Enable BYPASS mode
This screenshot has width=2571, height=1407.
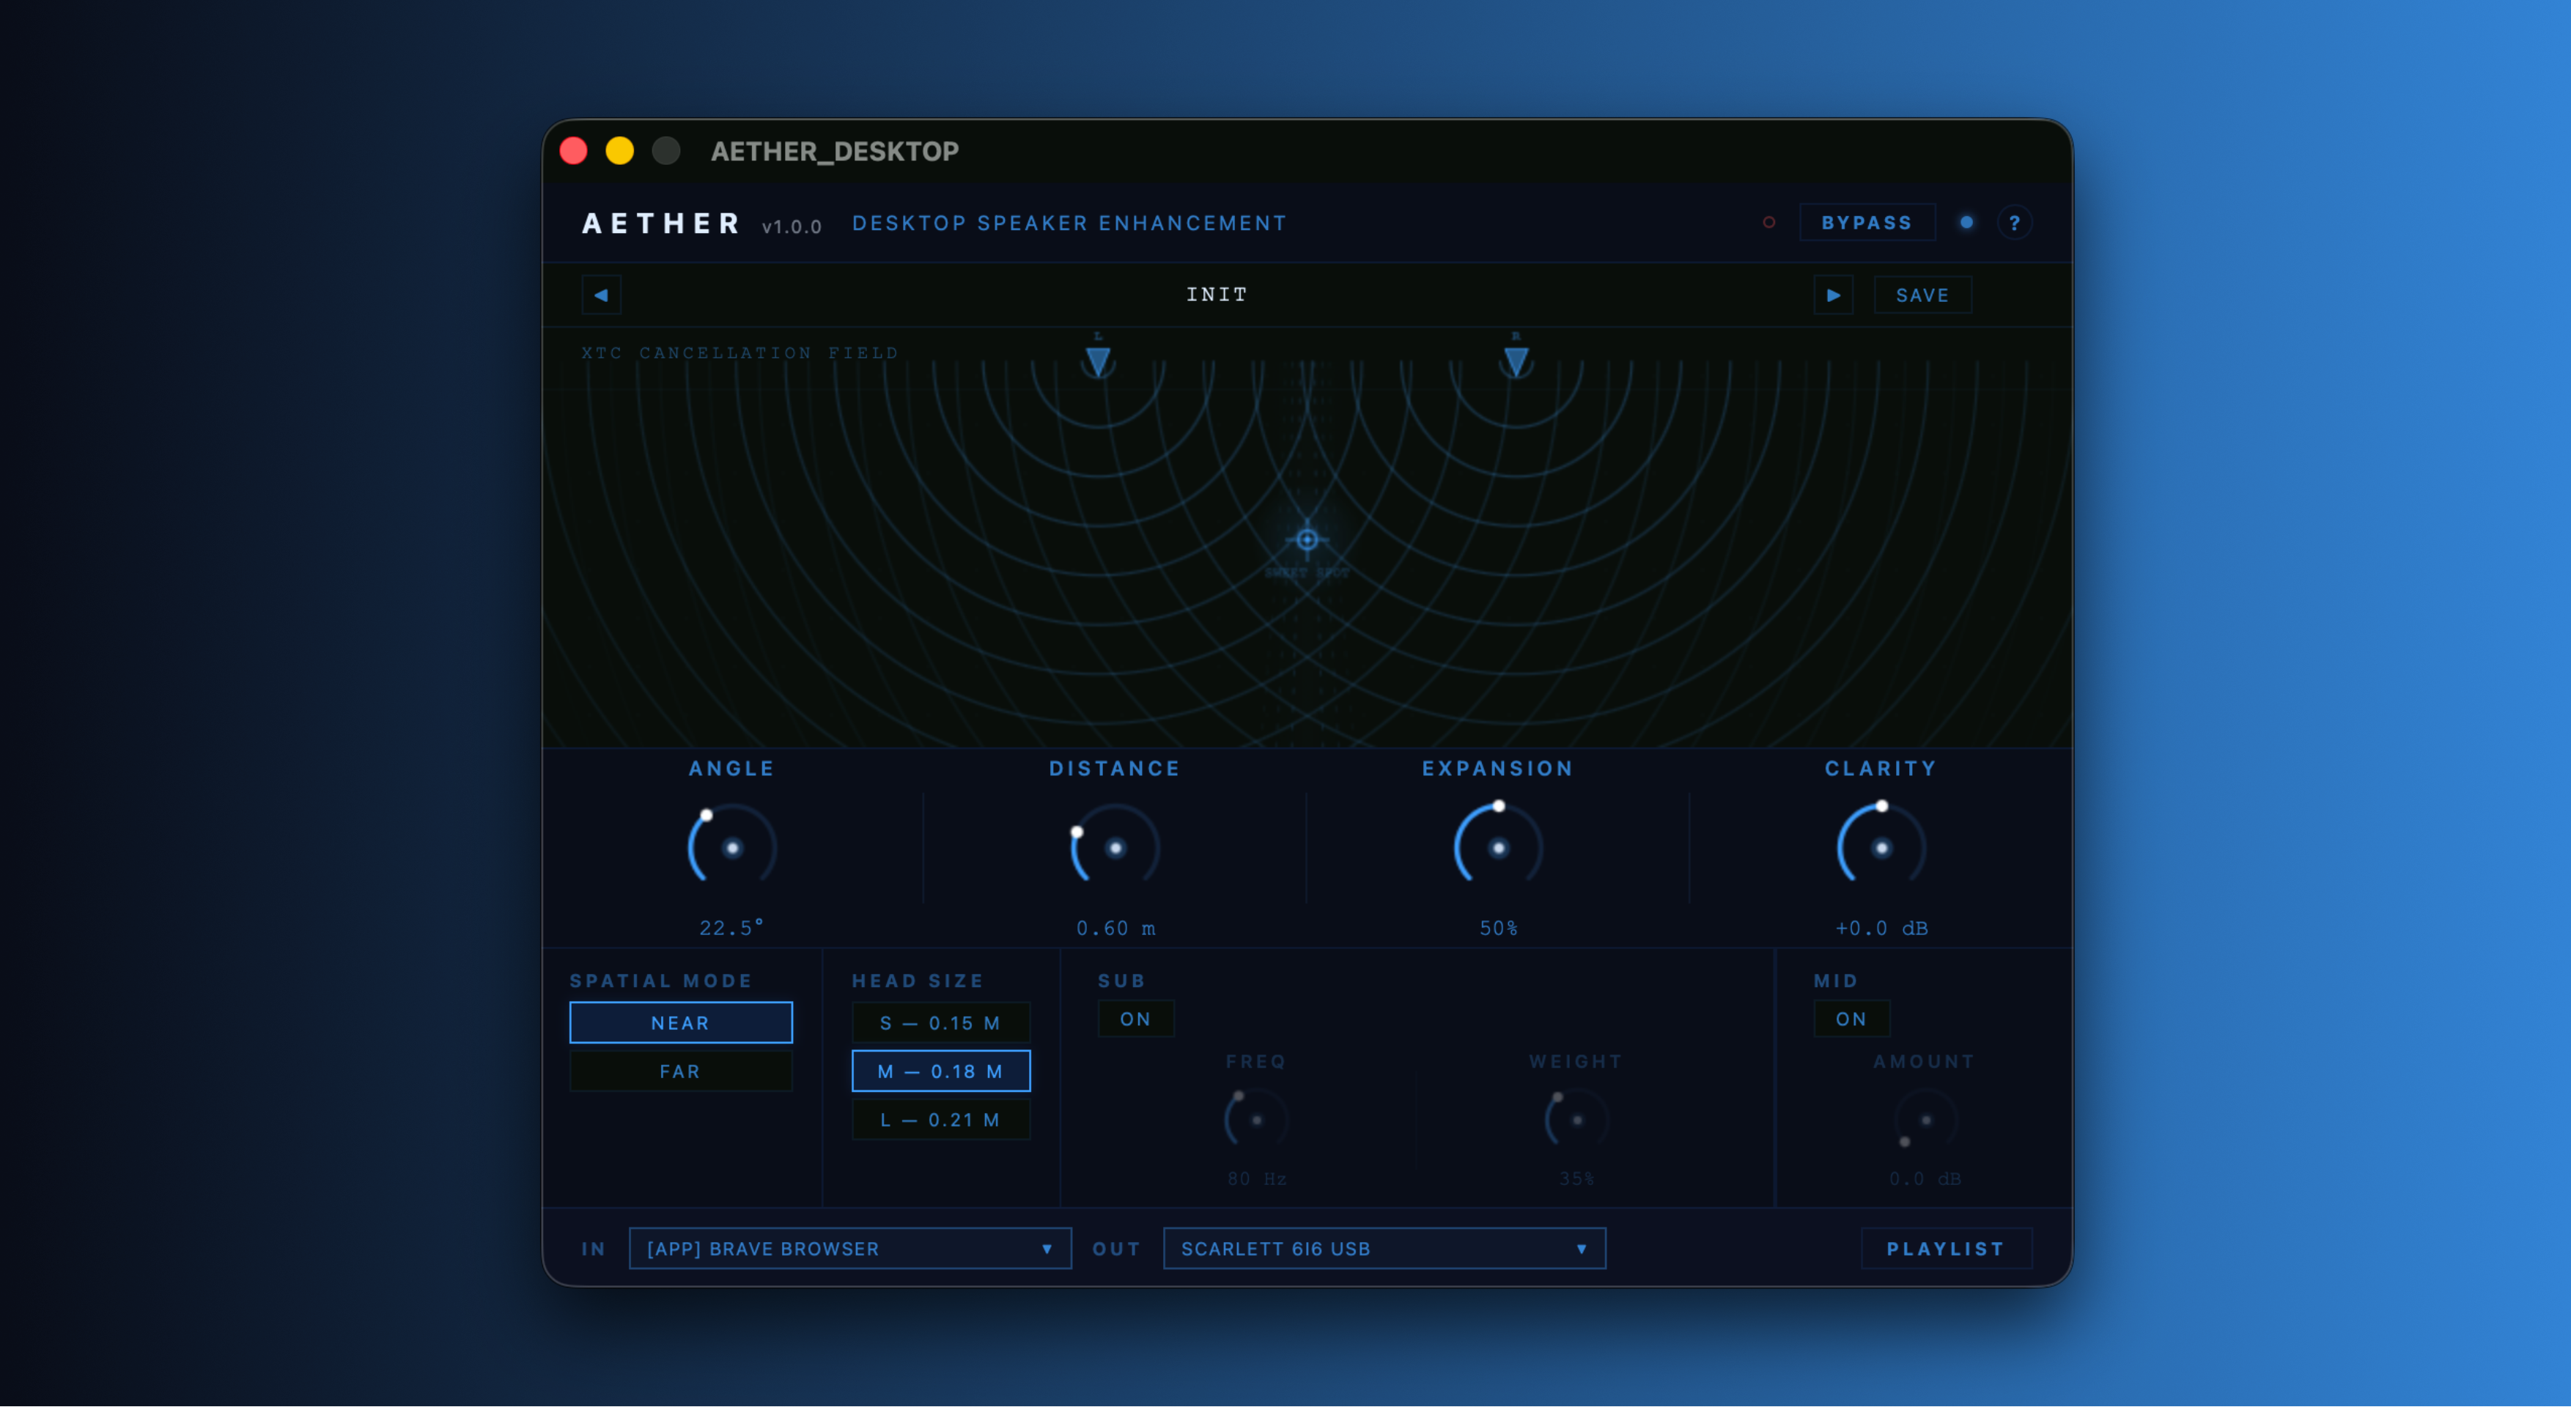click(x=1867, y=223)
